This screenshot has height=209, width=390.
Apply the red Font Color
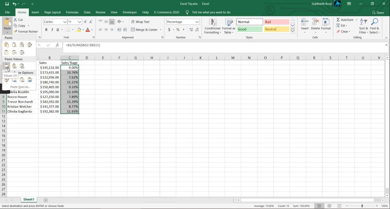(88, 30)
